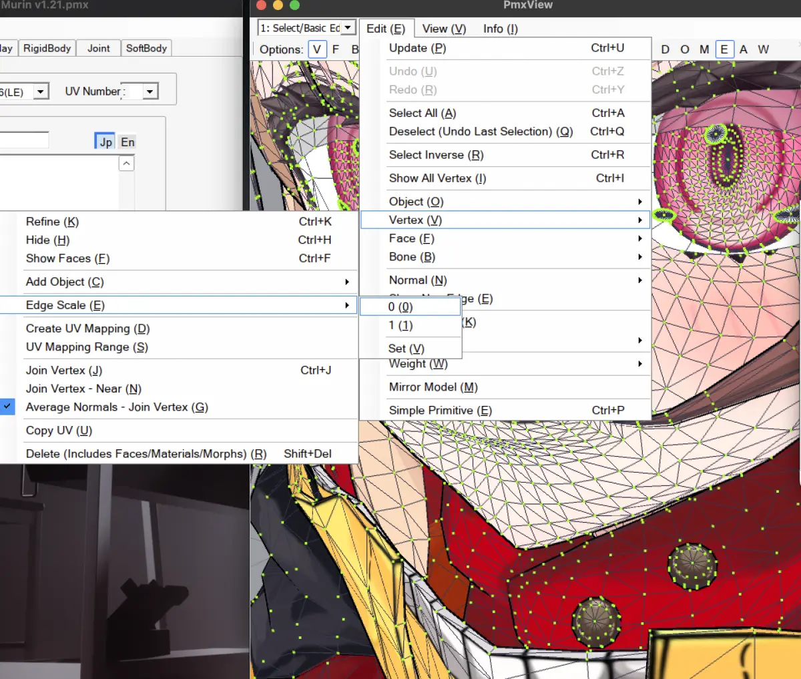This screenshot has width=801, height=679.
Task: Click the O toolbar letter button
Action: pos(685,49)
